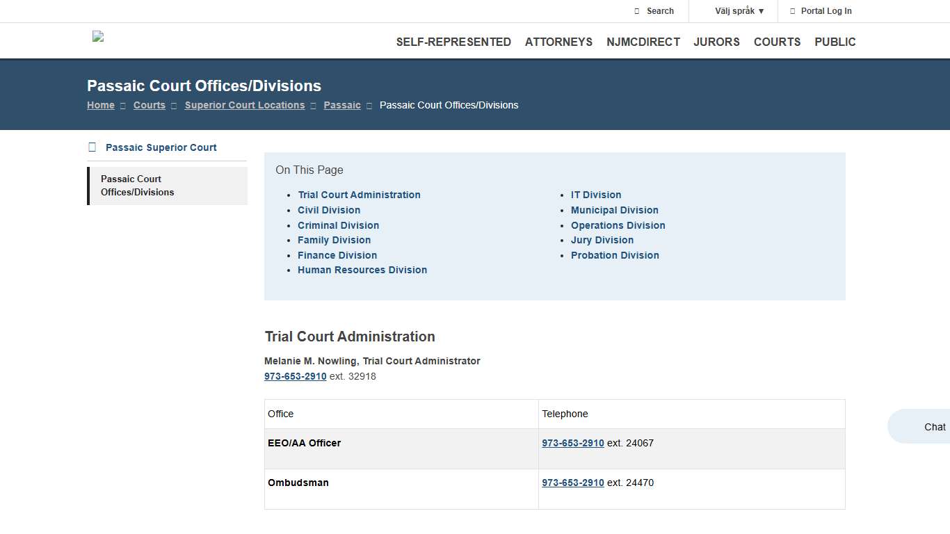950x534 pixels.
Task: Open the site search
Action: (x=654, y=11)
